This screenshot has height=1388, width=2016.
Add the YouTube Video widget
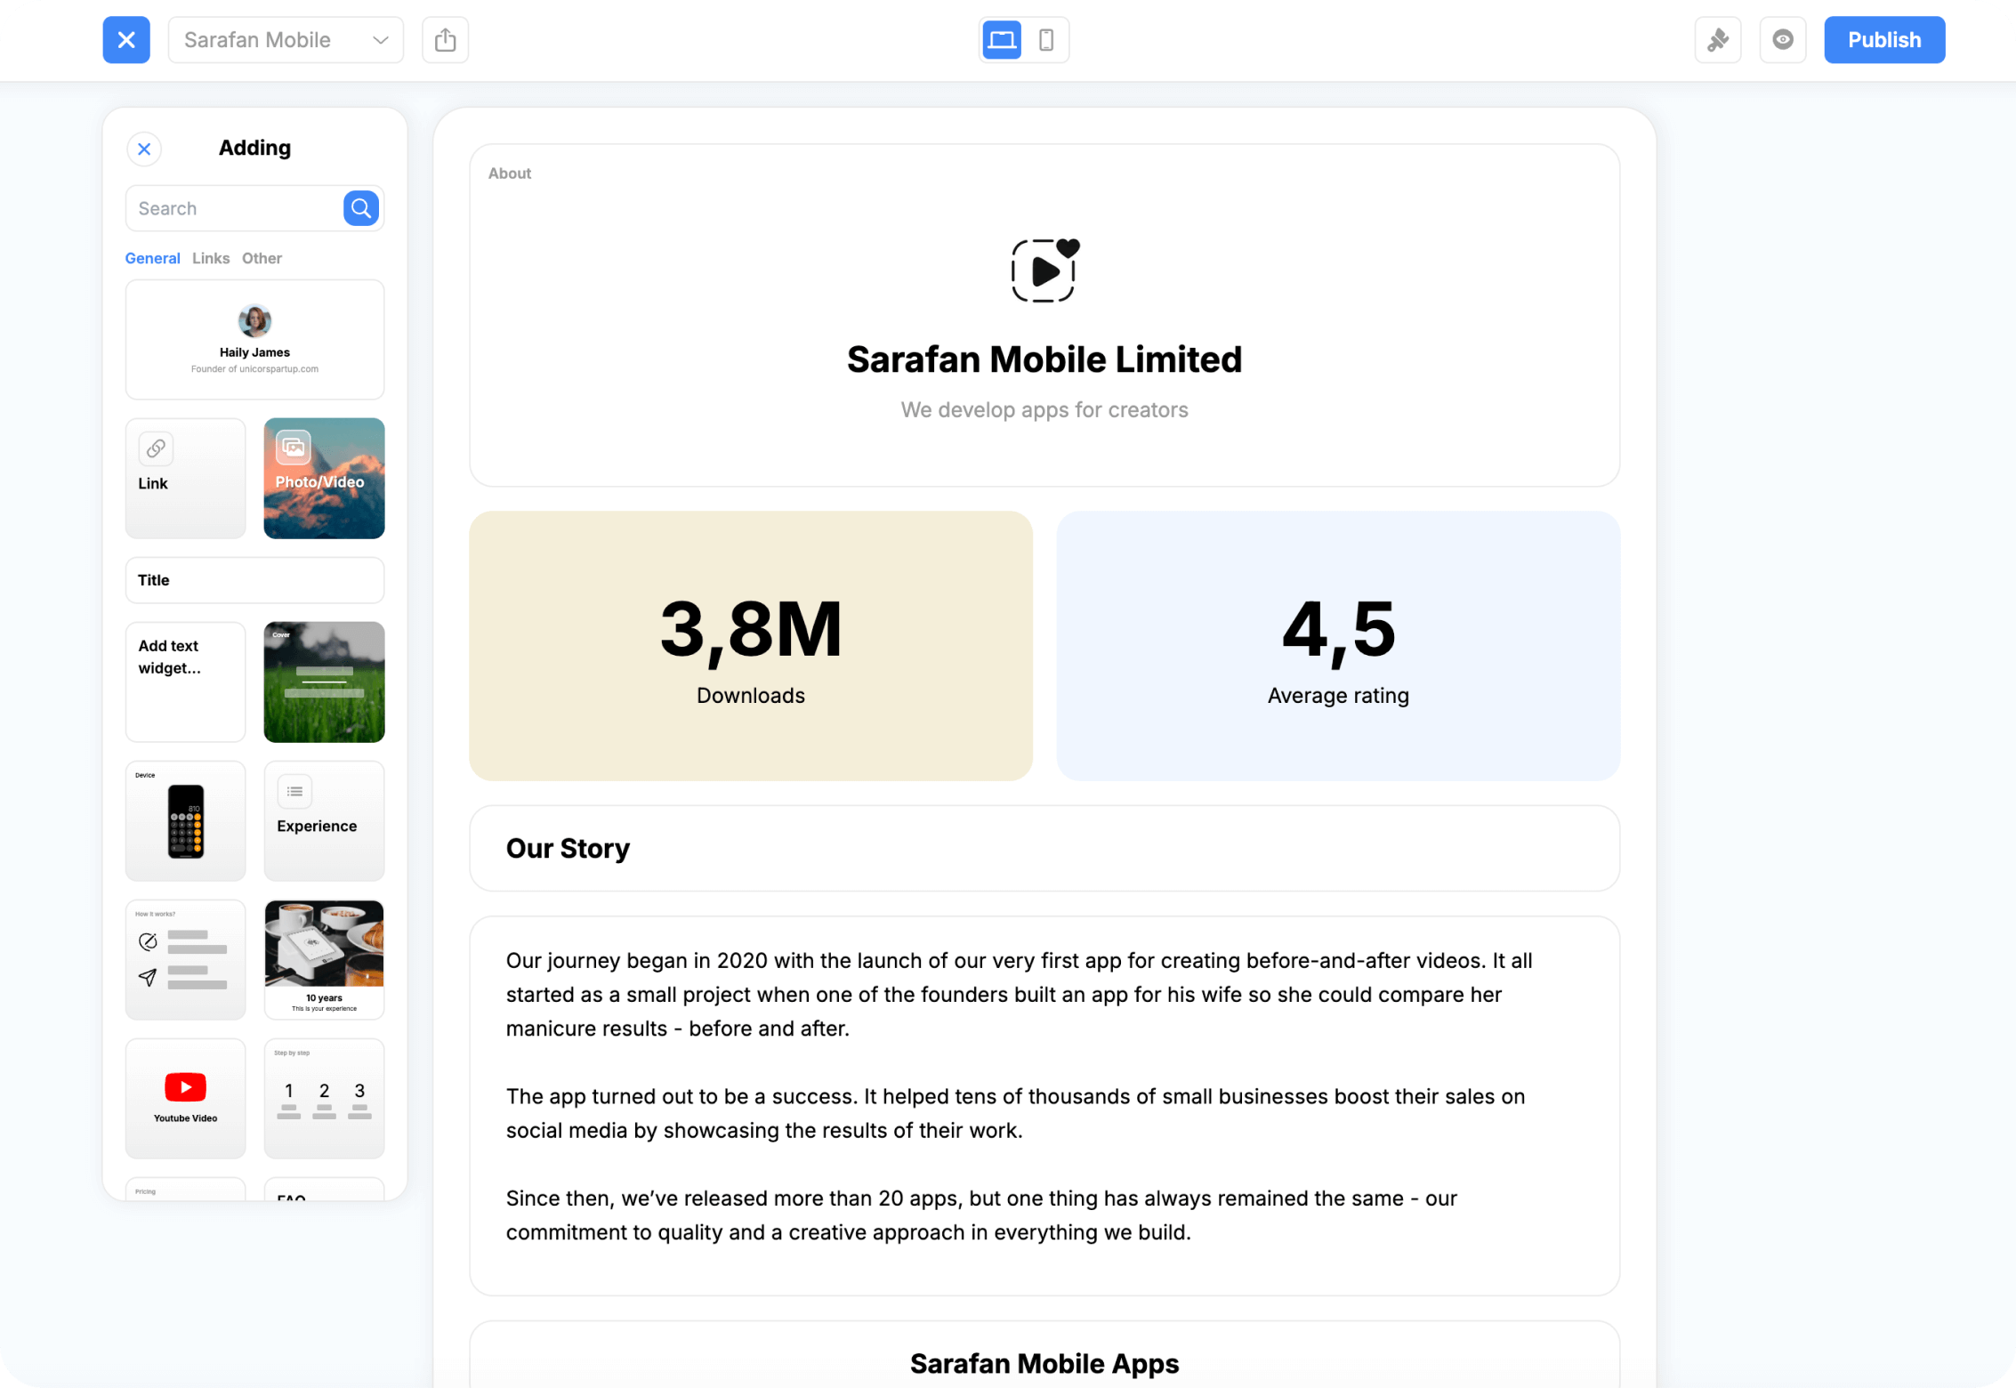click(185, 1097)
